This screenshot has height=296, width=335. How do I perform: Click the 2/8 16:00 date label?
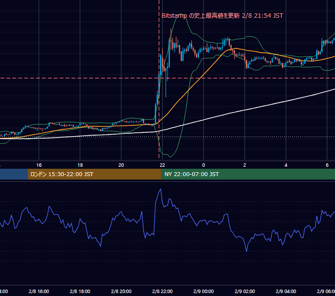tap(39, 291)
